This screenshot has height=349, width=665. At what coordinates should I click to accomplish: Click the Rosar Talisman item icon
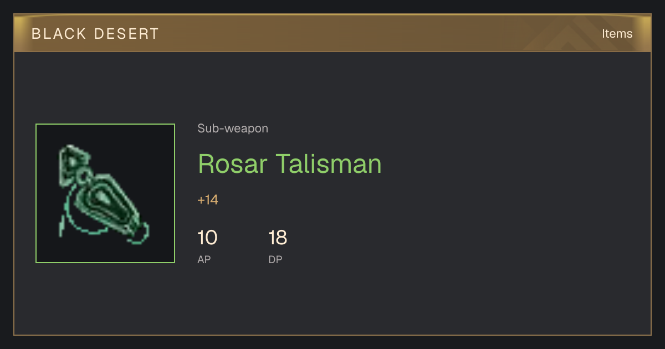click(x=105, y=193)
